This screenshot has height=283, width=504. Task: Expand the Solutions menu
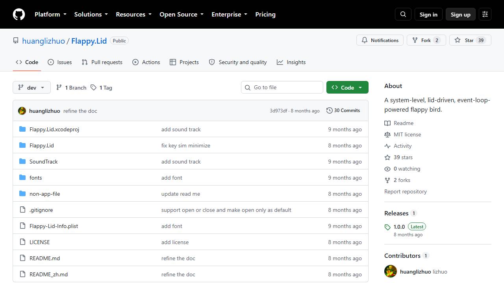(x=91, y=14)
